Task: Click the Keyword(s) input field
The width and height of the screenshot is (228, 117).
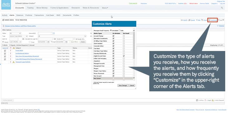Action: coord(45,33)
